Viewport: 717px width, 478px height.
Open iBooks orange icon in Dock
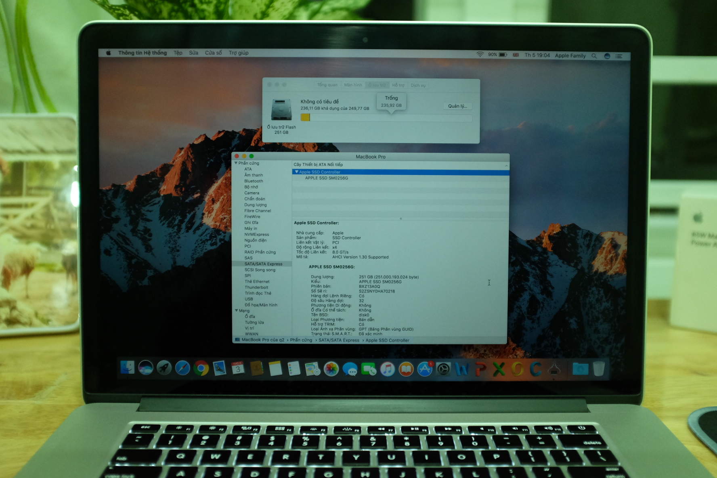point(406,369)
